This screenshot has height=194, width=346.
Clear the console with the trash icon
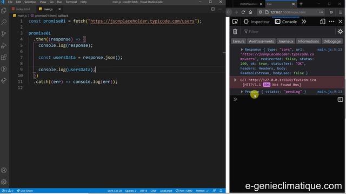[x=235, y=31]
